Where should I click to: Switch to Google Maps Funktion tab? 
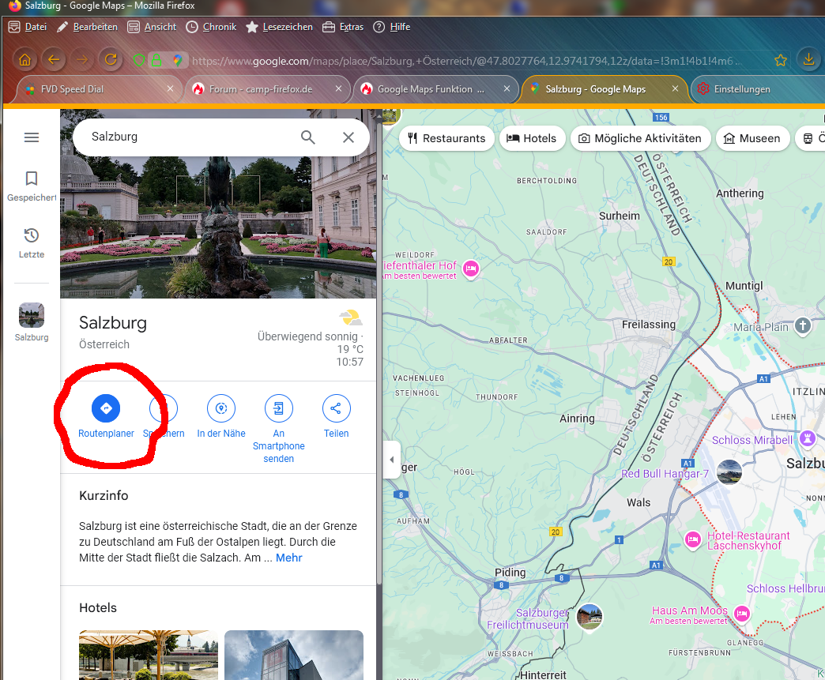[436, 89]
